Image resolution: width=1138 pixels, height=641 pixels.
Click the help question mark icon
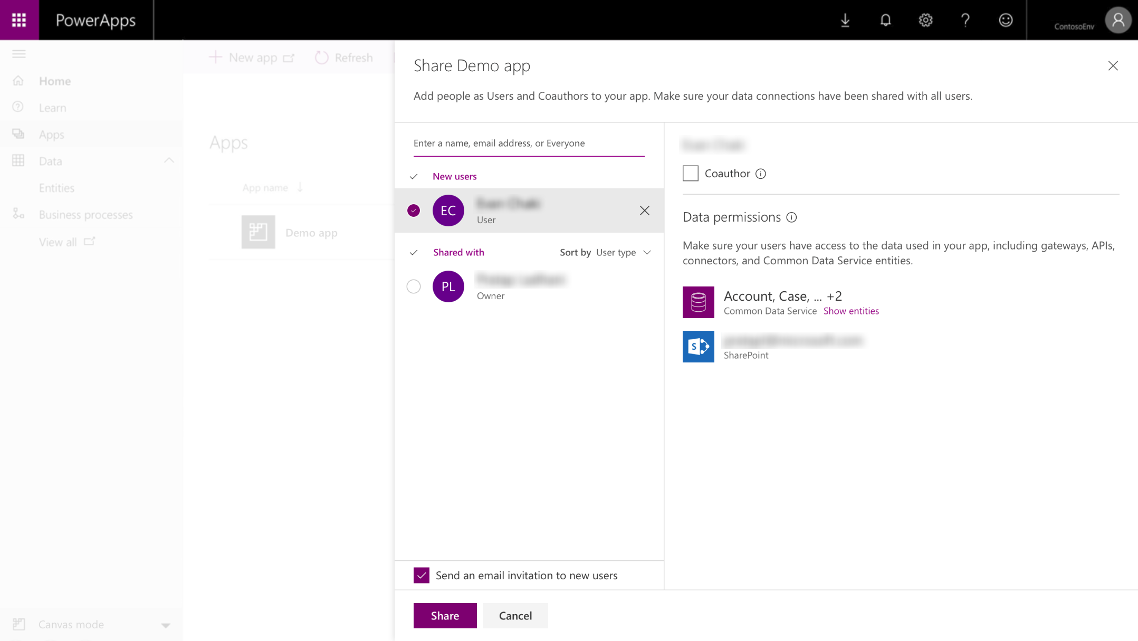click(965, 20)
